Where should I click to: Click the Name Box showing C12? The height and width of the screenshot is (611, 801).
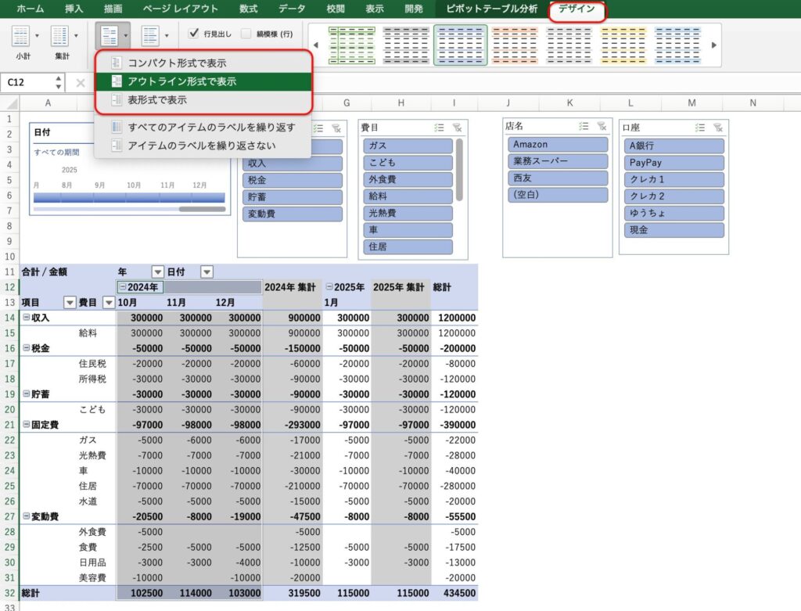pos(27,82)
